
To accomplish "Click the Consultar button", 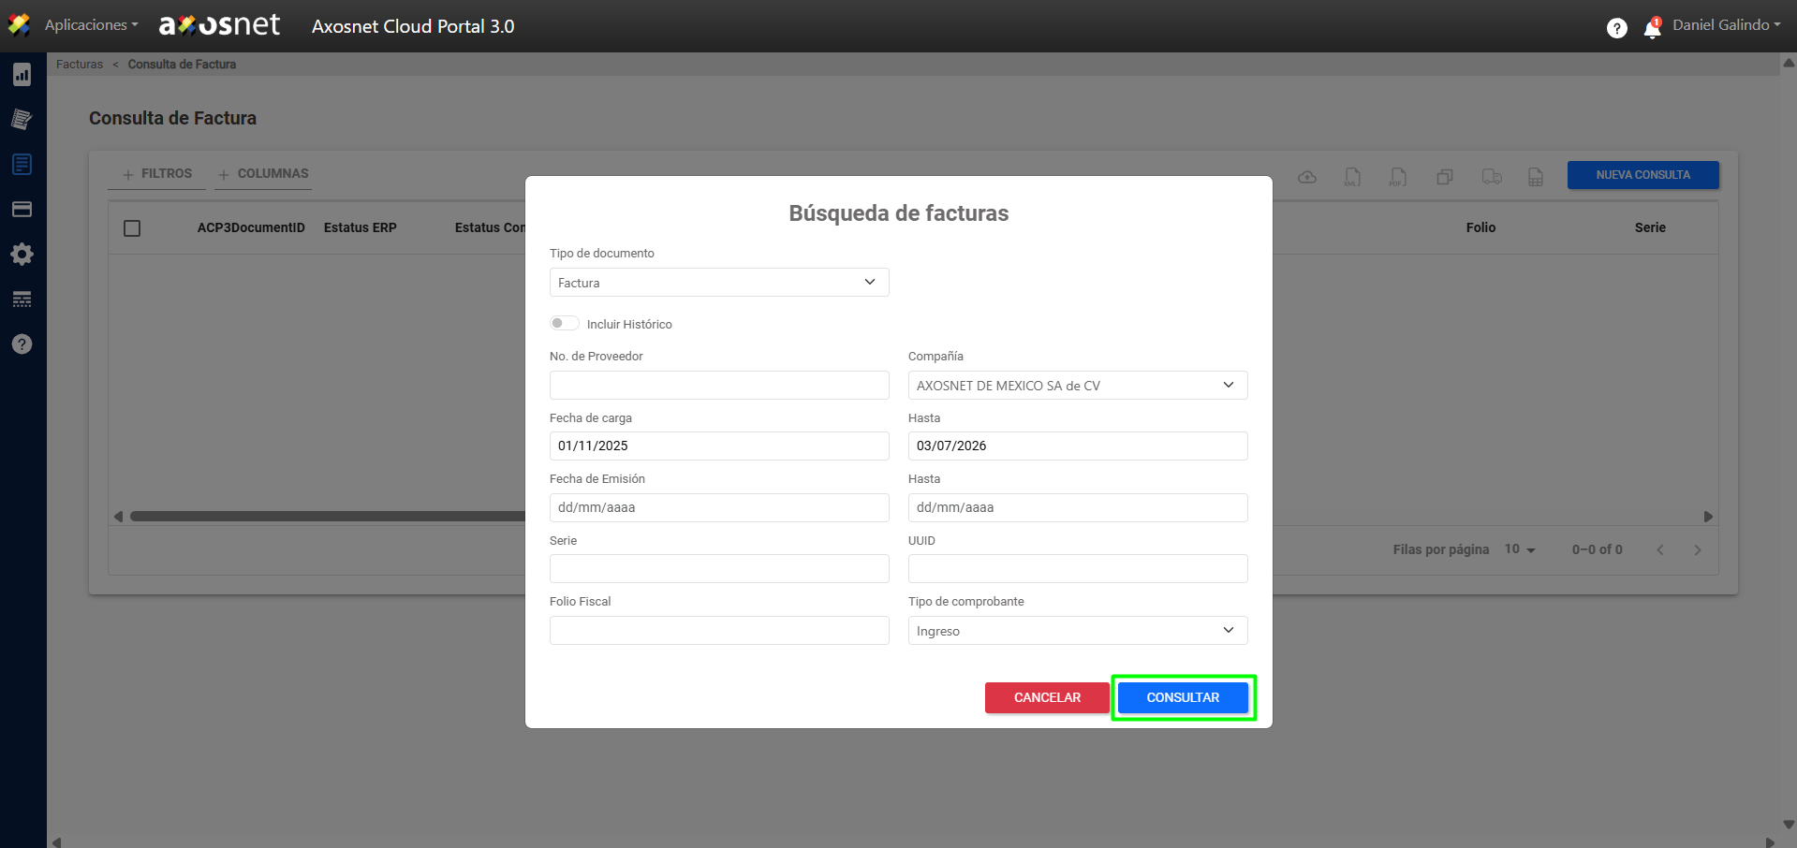I will tap(1184, 698).
